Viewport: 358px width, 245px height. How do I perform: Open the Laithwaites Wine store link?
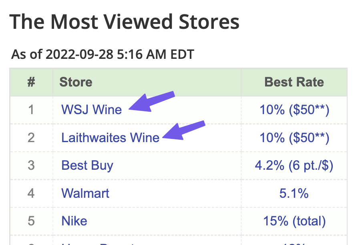coord(111,137)
